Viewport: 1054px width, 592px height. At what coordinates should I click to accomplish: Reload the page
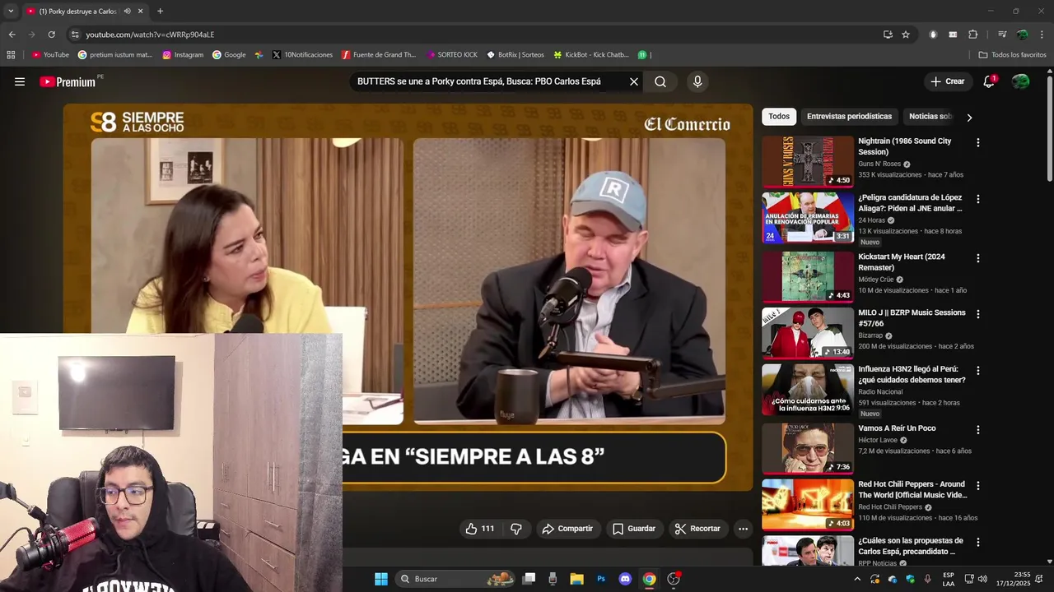point(51,35)
